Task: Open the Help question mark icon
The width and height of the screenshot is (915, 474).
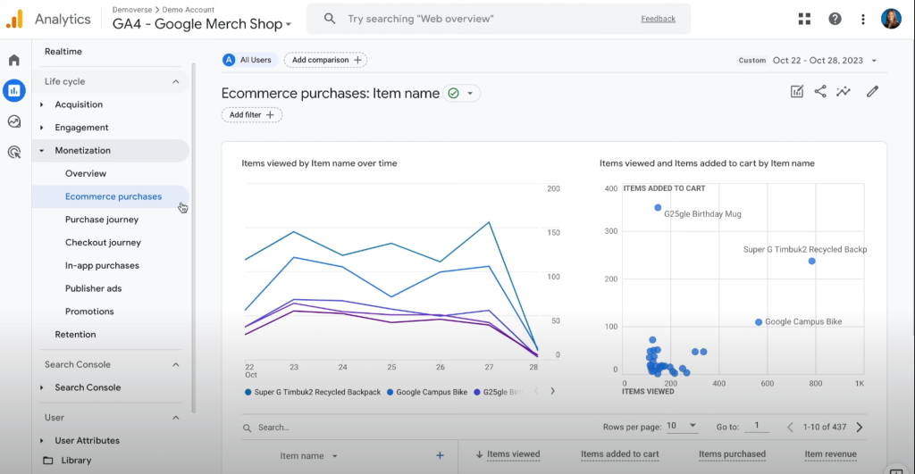Action: tap(835, 19)
